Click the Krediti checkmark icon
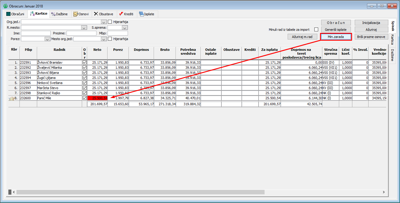 click(121, 14)
